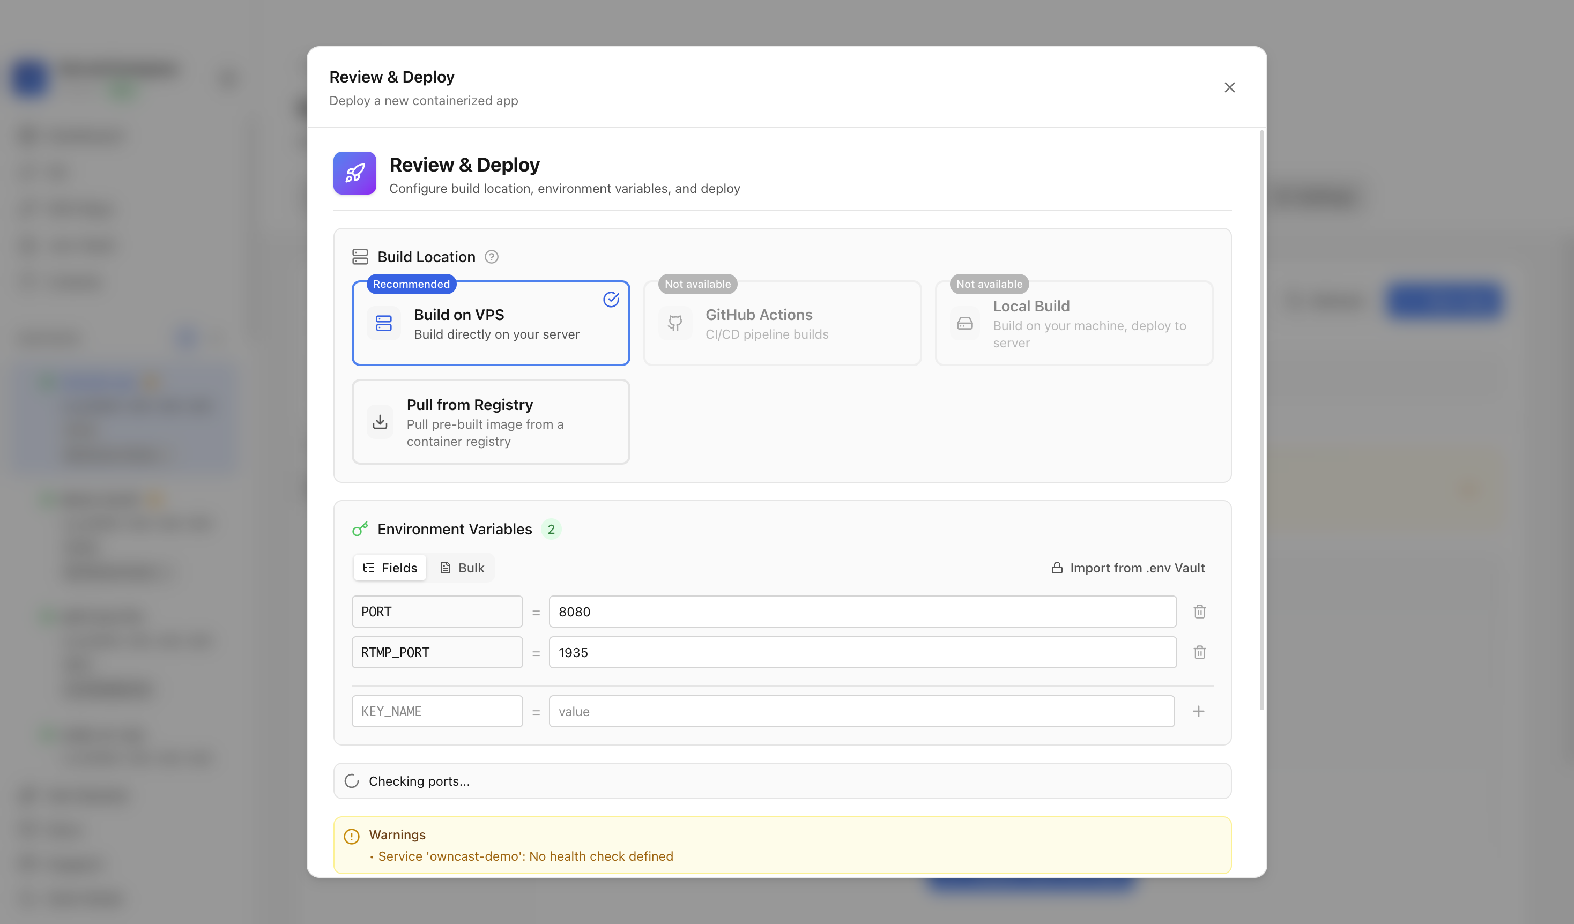
Task: Open Build Location help tooltip icon
Action: (492, 257)
